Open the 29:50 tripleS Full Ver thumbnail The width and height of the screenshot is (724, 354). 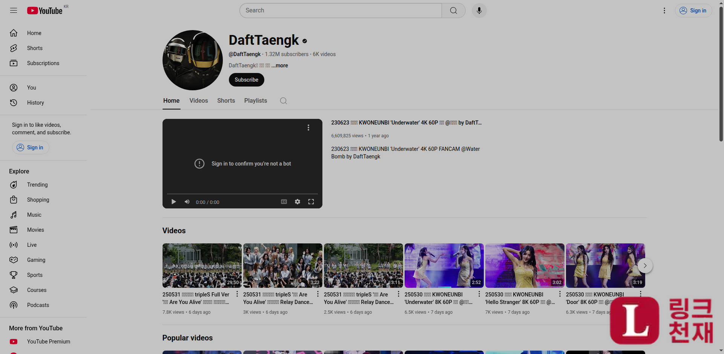(202, 266)
